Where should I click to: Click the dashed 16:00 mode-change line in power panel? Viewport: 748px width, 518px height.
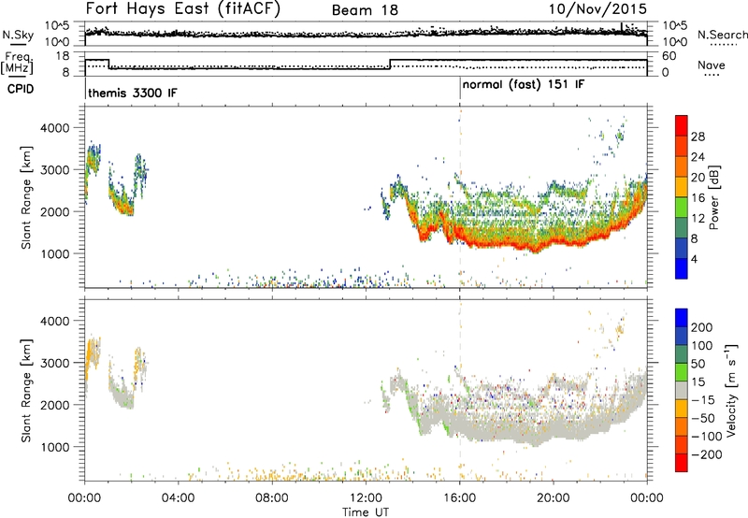[460, 197]
